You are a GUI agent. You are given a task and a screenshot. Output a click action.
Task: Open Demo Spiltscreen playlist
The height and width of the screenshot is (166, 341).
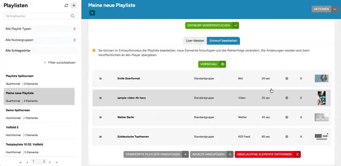[39, 114]
